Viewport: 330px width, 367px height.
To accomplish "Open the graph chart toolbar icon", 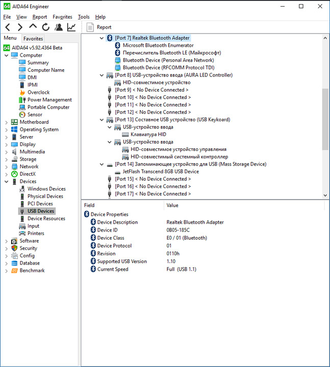I will pos(71,27).
